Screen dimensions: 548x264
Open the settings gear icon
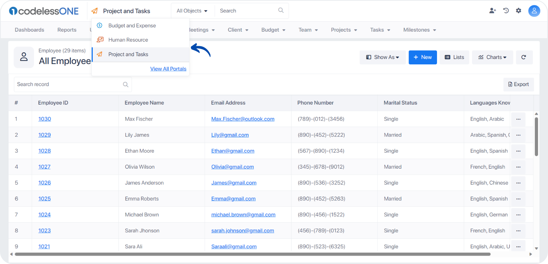pos(518,11)
